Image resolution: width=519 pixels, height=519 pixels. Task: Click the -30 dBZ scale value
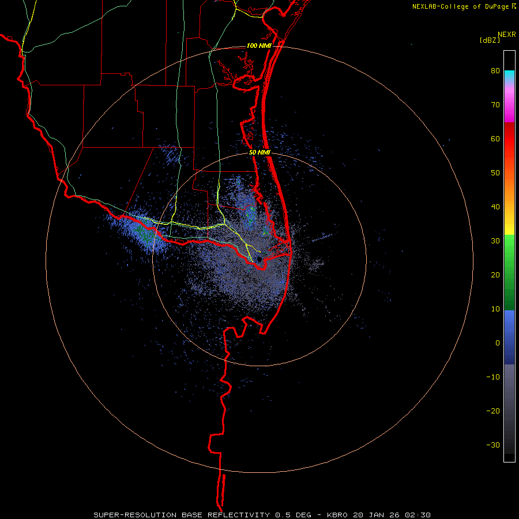(493, 445)
